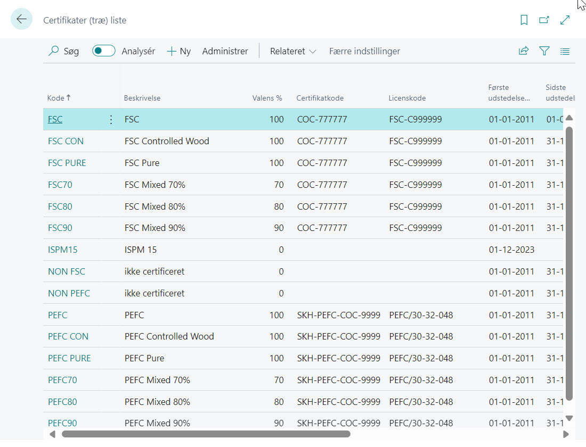586x447 pixels.
Task: Click the Valens % column header
Action: 267,98
